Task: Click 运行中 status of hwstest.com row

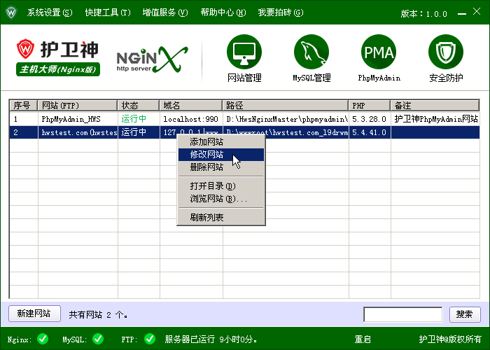Action: 134,132
